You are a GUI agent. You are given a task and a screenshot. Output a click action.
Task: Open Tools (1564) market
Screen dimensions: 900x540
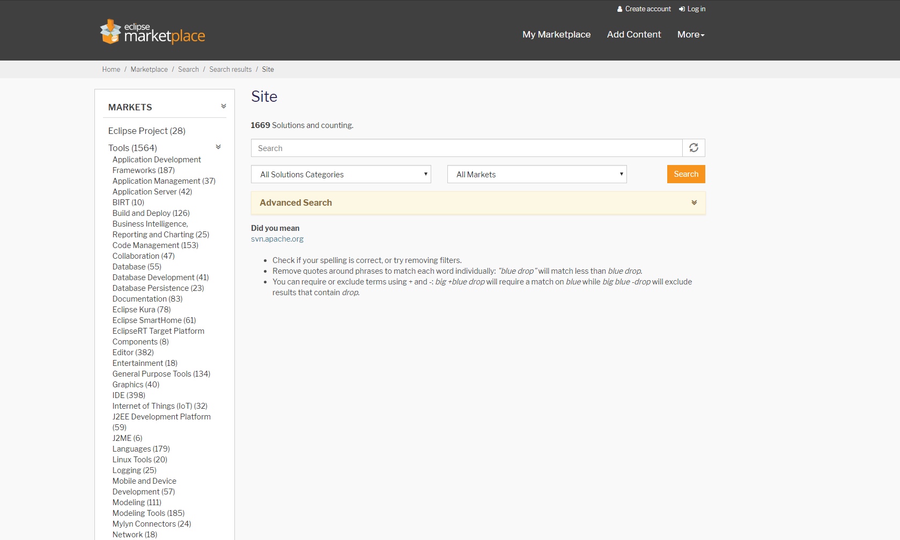click(x=132, y=148)
